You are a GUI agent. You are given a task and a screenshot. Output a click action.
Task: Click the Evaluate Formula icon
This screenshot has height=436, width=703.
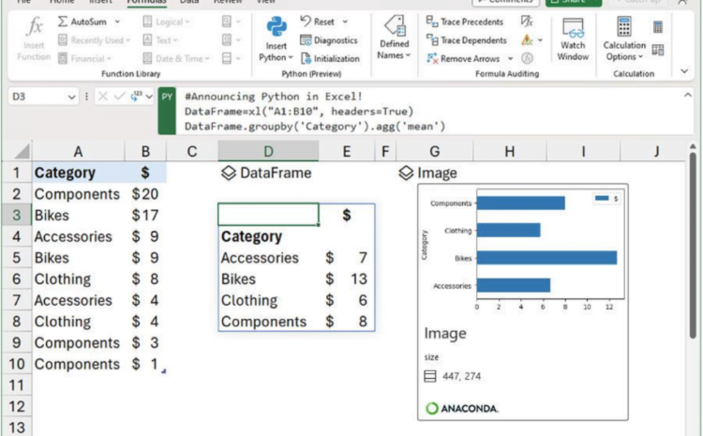point(527,58)
